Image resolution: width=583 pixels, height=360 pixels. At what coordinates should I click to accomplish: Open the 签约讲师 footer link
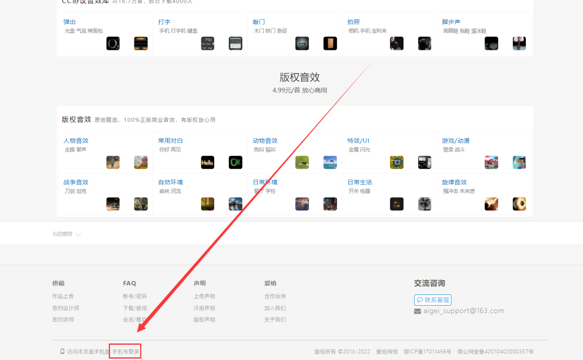pyautogui.click(x=63, y=319)
